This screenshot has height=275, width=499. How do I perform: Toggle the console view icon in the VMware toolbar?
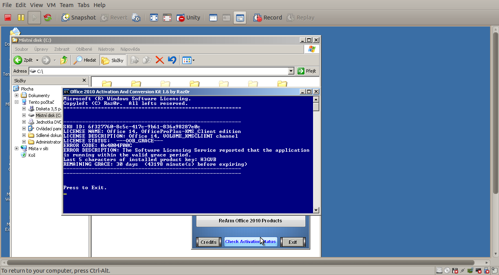240,18
